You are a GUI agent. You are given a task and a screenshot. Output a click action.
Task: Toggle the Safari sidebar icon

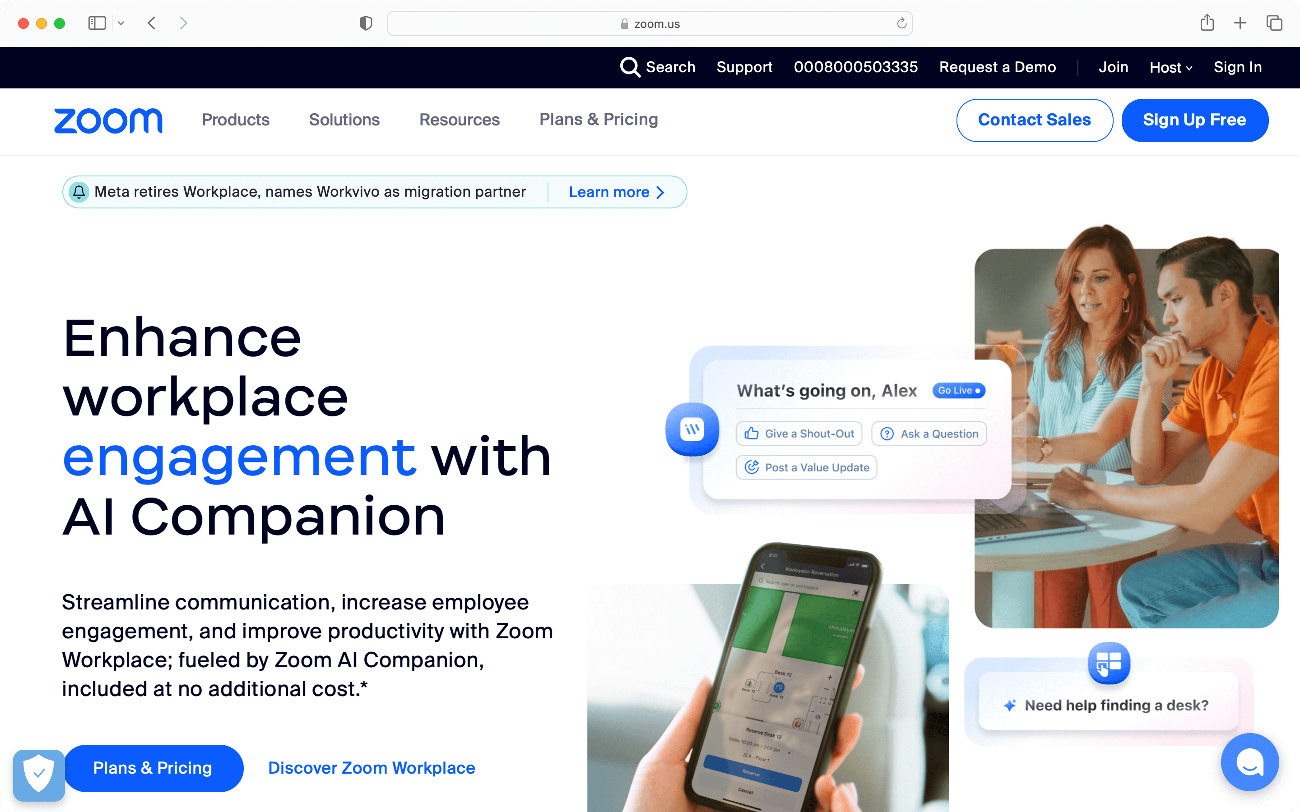pyautogui.click(x=97, y=23)
